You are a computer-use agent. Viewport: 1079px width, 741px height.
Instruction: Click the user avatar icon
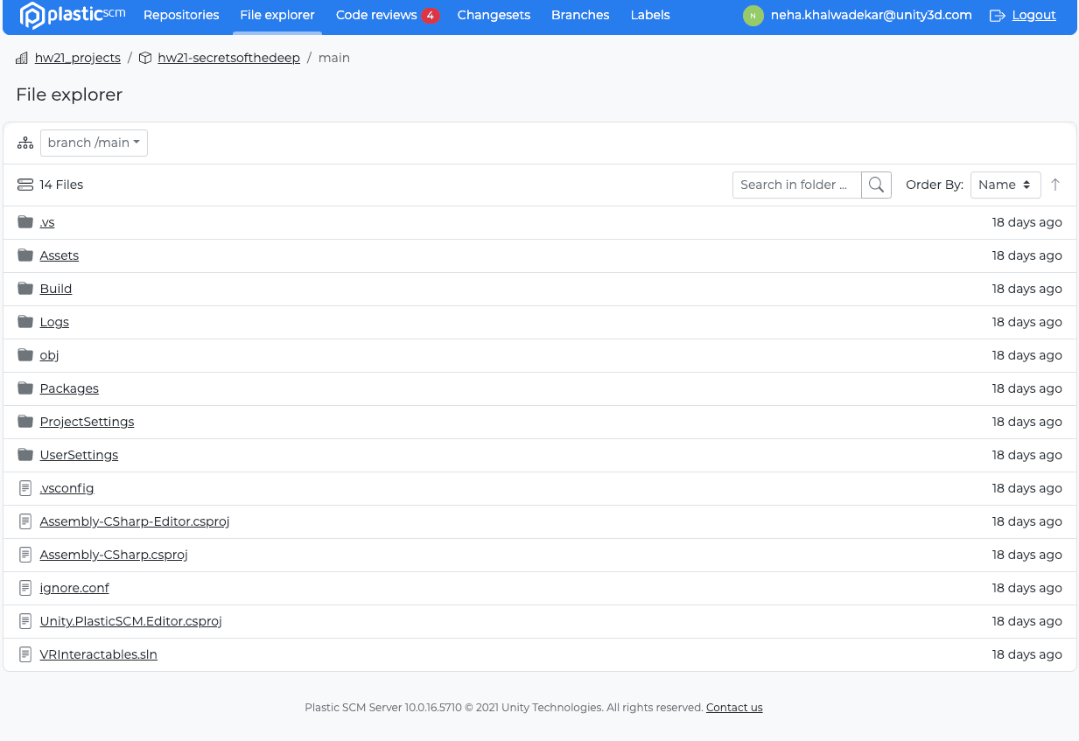tap(753, 16)
